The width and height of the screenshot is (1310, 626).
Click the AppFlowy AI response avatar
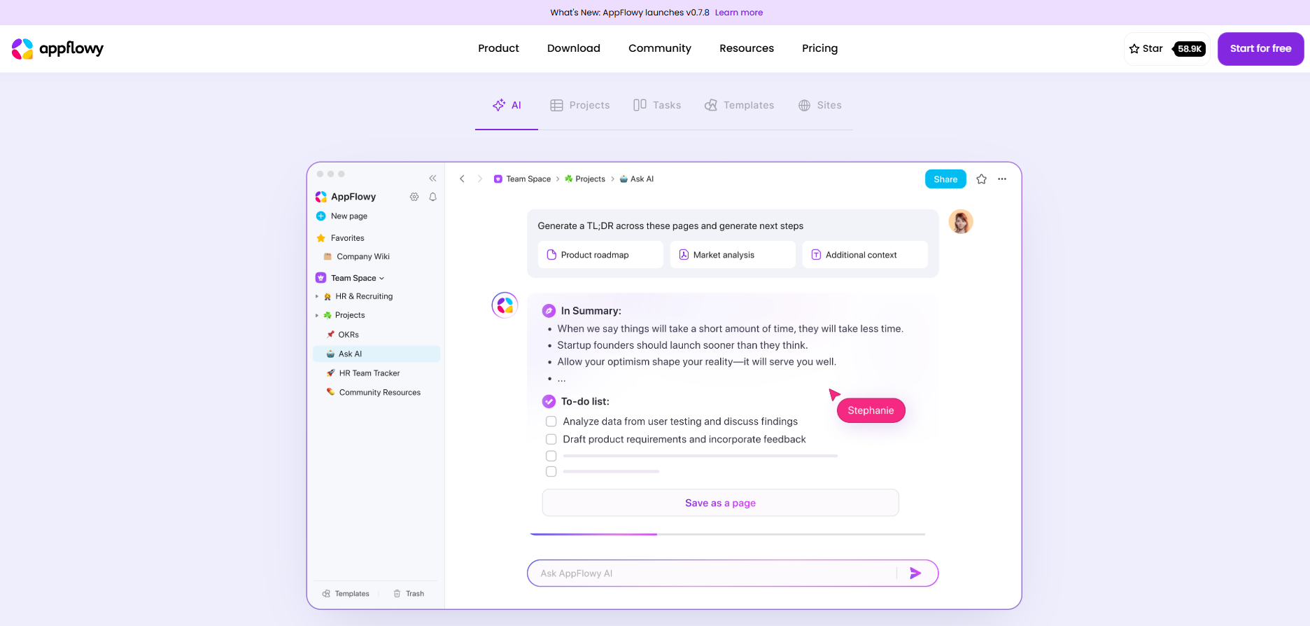pos(505,305)
